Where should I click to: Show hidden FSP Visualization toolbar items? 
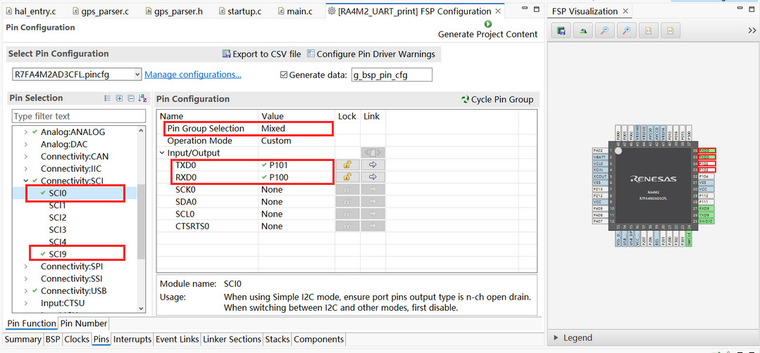coord(752,30)
